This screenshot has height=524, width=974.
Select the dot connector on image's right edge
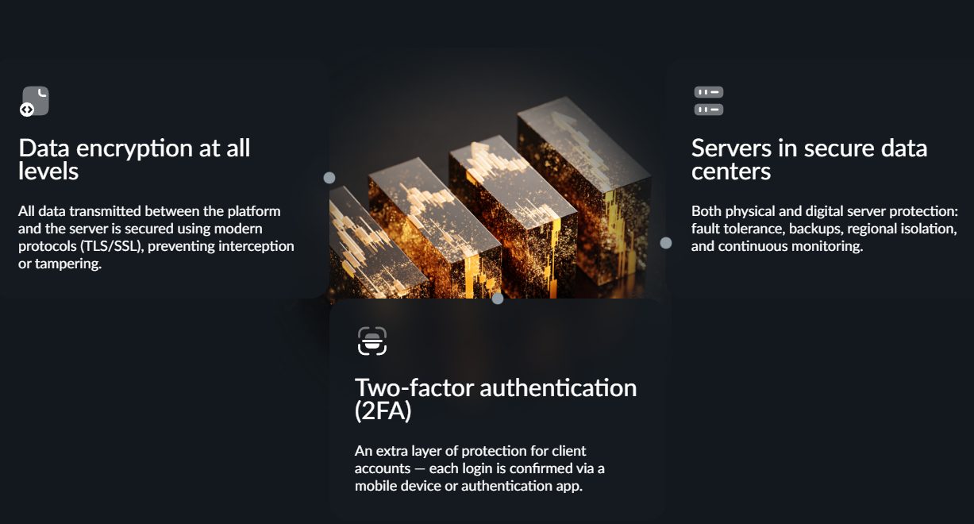(x=666, y=243)
